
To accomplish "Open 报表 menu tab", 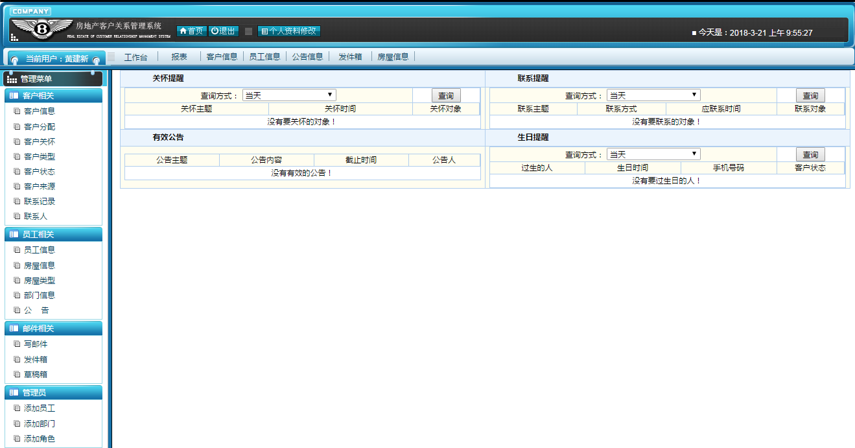I will 180,57.
